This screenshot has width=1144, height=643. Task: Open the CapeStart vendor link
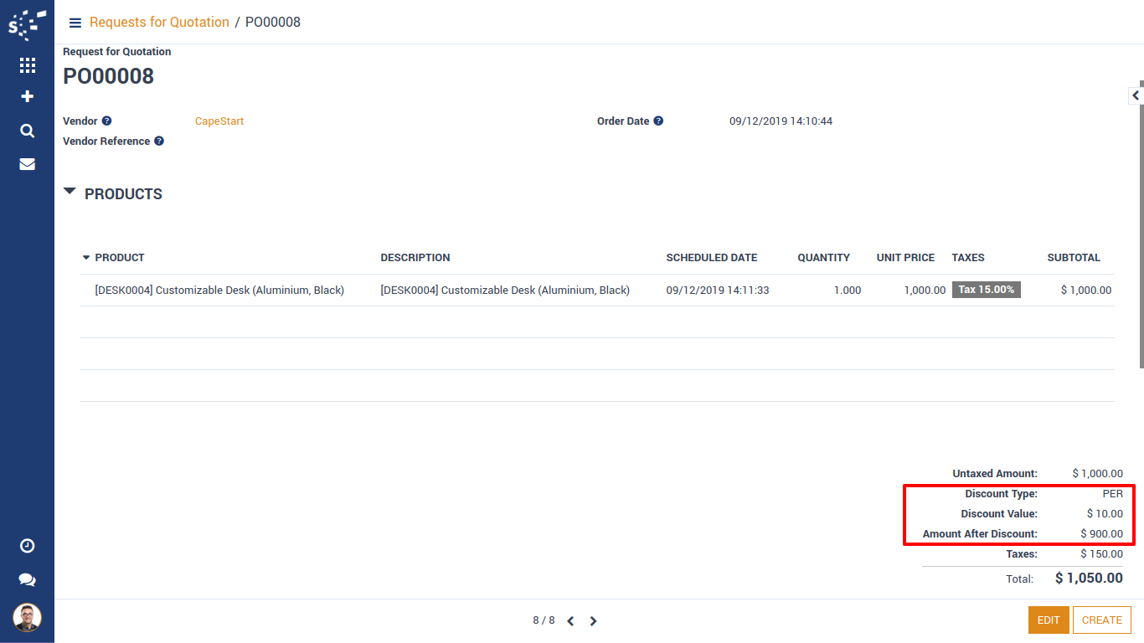(x=219, y=121)
